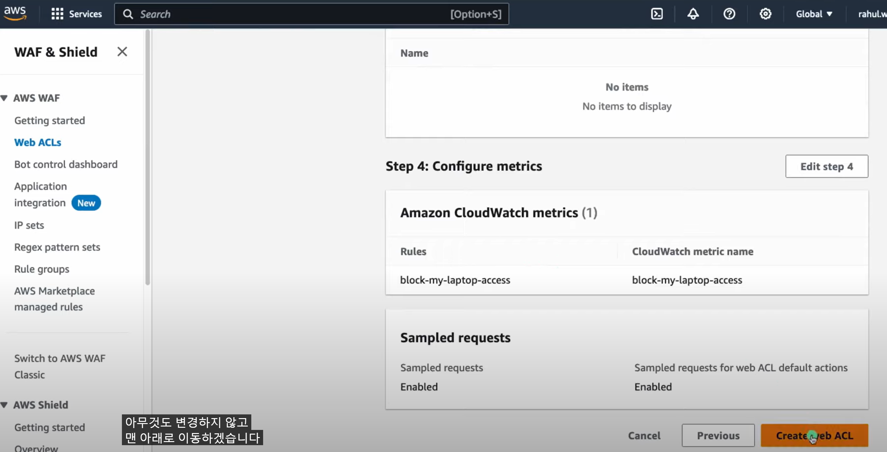Go back with the Previous button
The width and height of the screenshot is (887, 452).
pyautogui.click(x=718, y=436)
